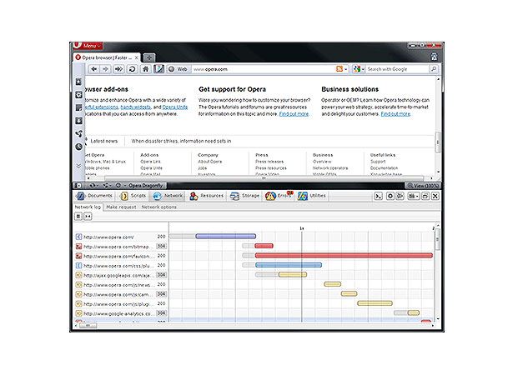This screenshot has width=513, height=375.
Task: Click the Forward arrow button
Action: click(x=105, y=69)
